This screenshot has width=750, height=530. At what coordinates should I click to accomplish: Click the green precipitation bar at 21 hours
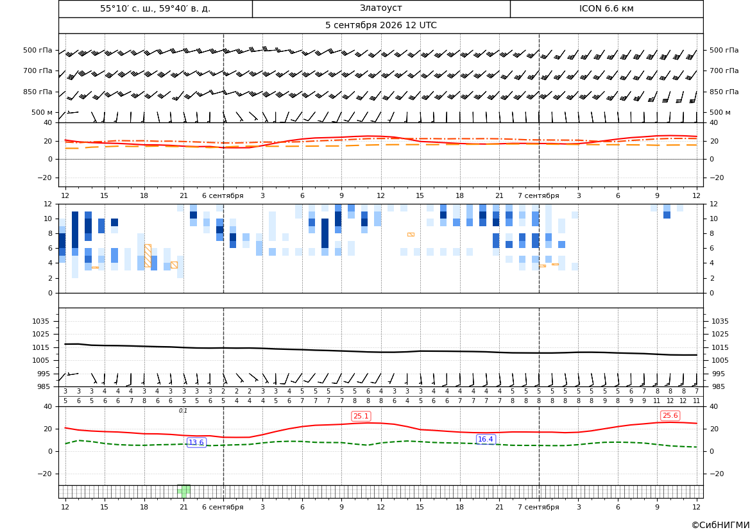click(183, 491)
